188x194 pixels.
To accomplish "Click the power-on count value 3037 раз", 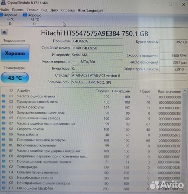I will (x=174, y=63).
